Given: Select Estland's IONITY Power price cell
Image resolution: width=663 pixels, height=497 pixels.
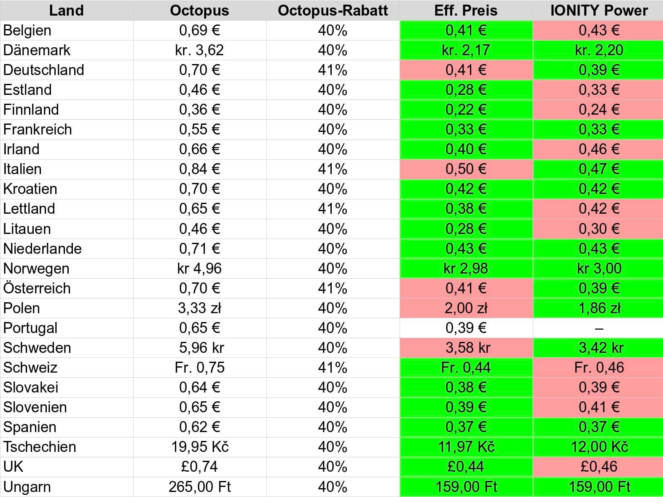Looking at the screenshot, I should pyautogui.click(x=599, y=90).
